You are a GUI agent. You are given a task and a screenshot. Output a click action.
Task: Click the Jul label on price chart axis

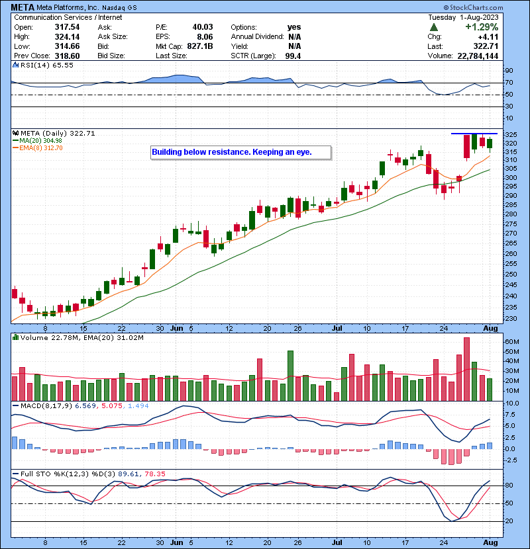pyautogui.click(x=337, y=329)
